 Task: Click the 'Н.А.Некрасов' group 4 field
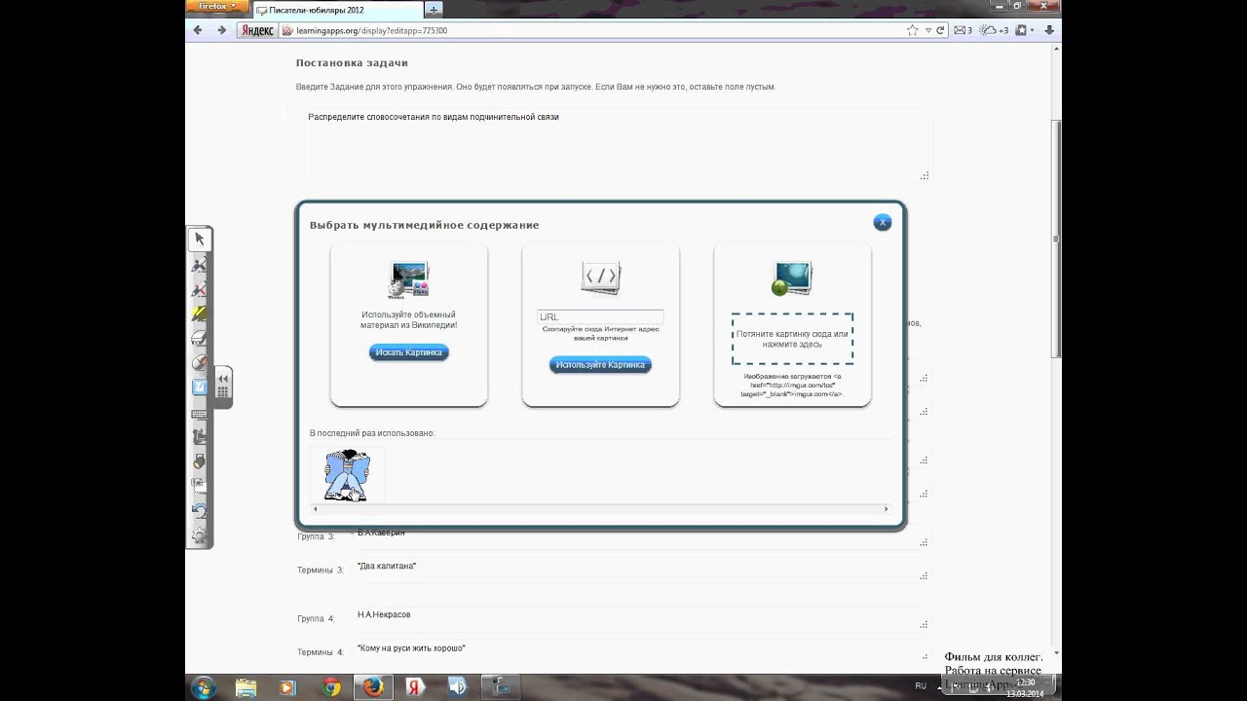pos(641,620)
